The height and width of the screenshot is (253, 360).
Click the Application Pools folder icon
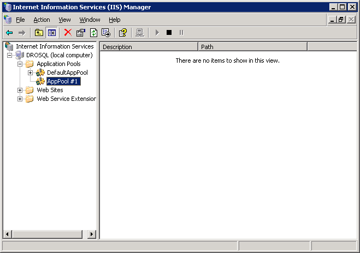pyautogui.click(x=29, y=64)
